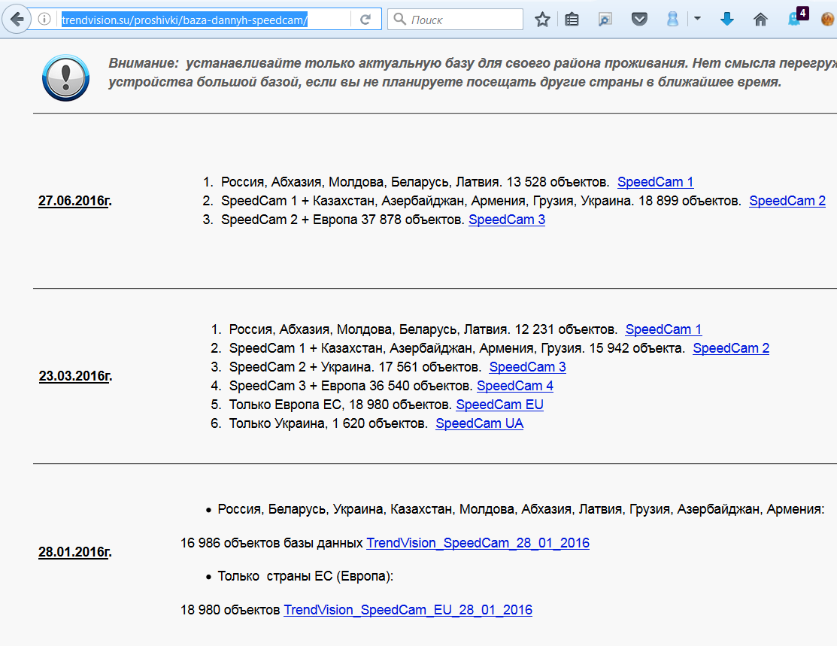
Task: Expand the dropdown arrow beside the user icon
Action: point(697,20)
